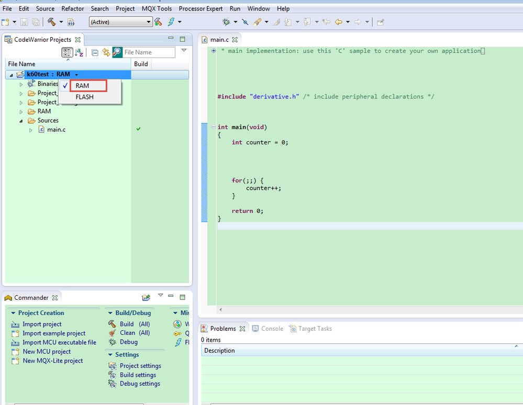Click the green bug Debug toolbar icon
Image resolution: width=523 pixels, height=405 pixels.
point(226,22)
